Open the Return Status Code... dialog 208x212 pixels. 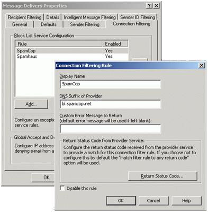click(162, 176)
